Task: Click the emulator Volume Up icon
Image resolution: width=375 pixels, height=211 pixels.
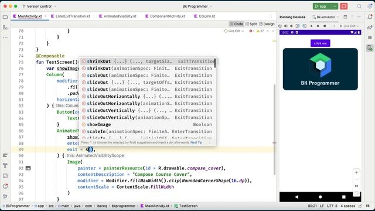Action: [286, 26]
